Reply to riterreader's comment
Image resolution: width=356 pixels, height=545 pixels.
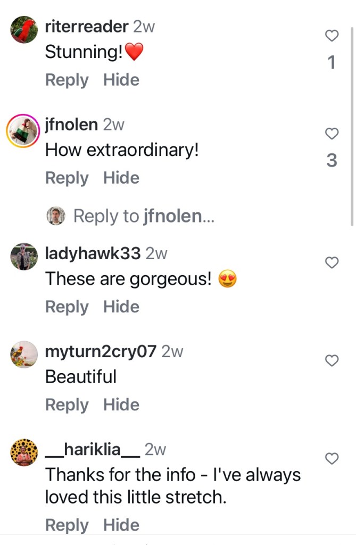pos(67,80)
